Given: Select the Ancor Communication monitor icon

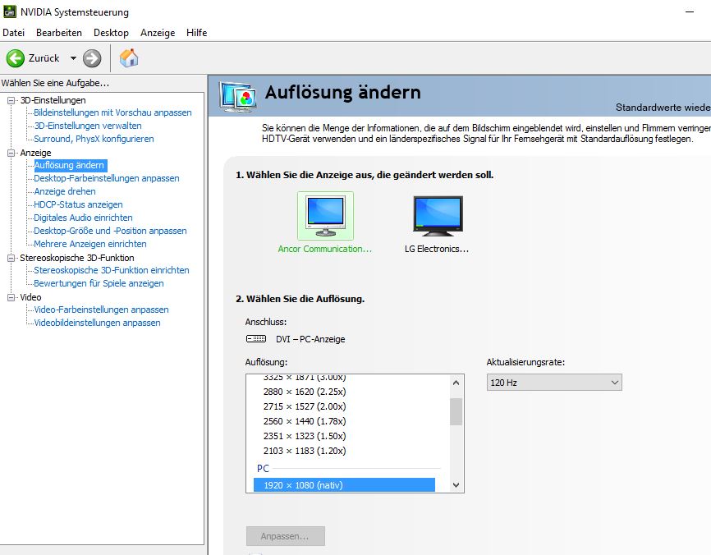Looking at the screenshot, I should pyautogui.click(x=325, y=216).
